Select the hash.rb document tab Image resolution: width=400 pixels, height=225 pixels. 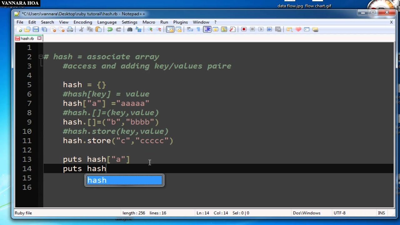(27, 38)
